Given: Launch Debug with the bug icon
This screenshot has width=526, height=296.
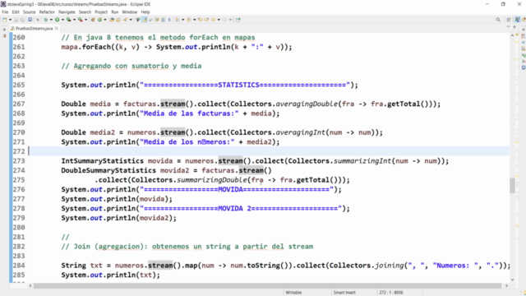Looking at the screenshot, I should pos(46,20).
